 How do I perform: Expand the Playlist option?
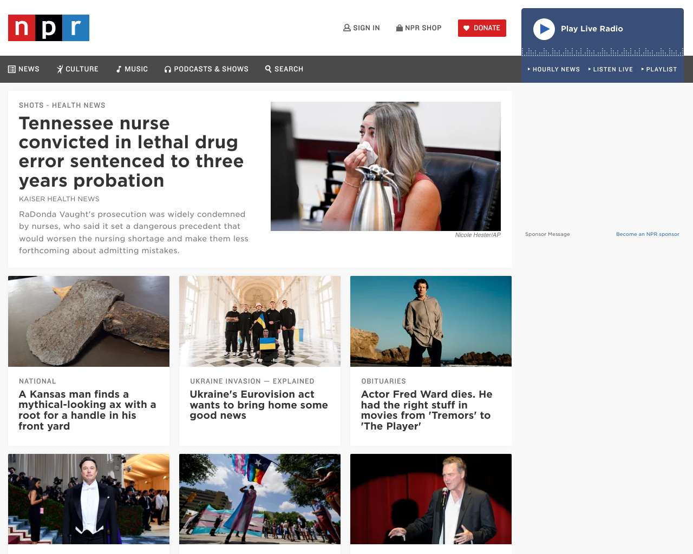click(x=659, y=69)
